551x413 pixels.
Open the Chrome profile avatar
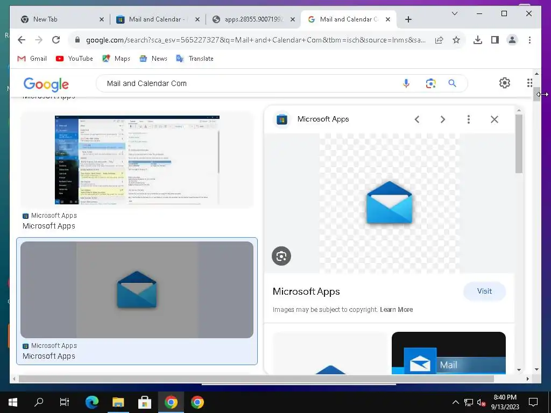coord(512,40)
